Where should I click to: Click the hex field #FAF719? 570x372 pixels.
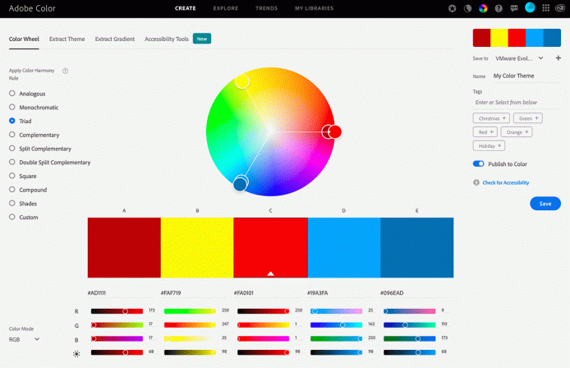194,292
